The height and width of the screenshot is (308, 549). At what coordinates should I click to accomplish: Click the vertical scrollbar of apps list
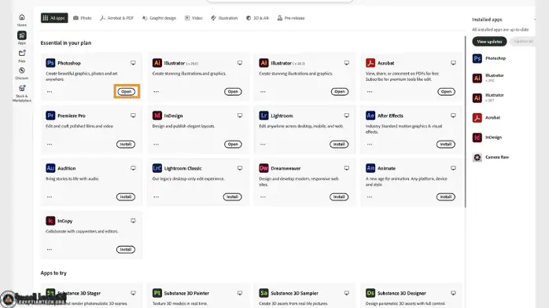tap(466, 121)
